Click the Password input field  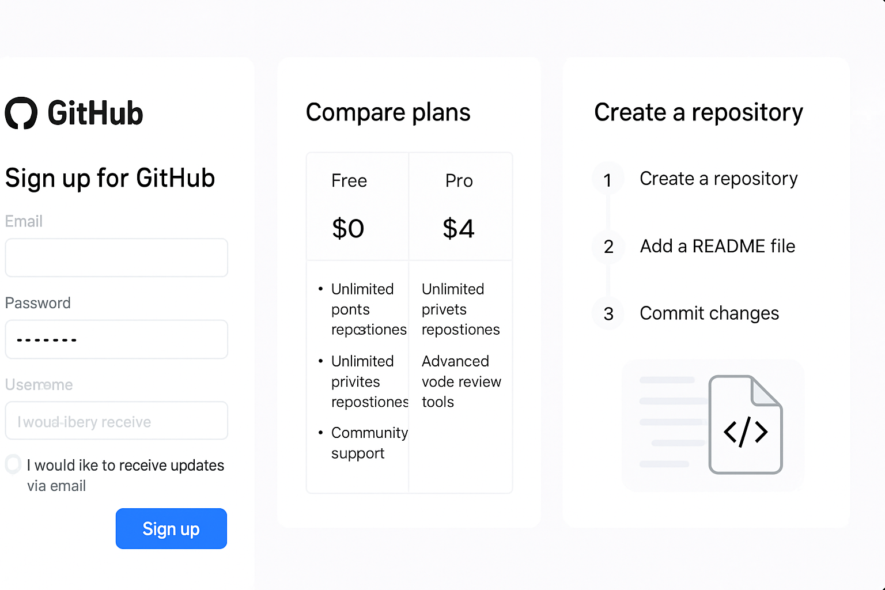point(116,339)
